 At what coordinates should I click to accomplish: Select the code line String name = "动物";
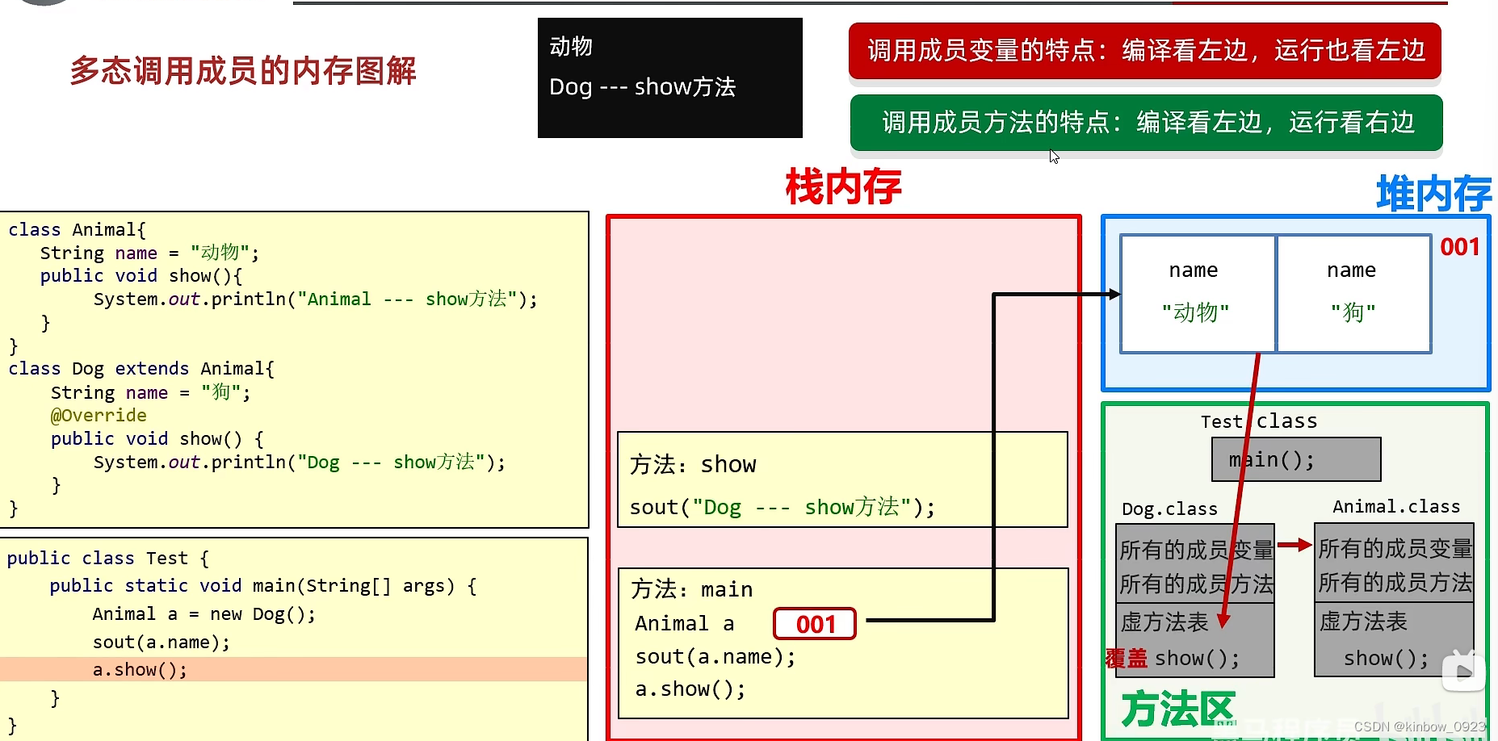pos(150,253)
